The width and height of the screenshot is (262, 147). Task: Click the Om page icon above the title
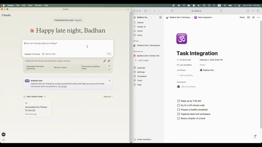(181, 39)
